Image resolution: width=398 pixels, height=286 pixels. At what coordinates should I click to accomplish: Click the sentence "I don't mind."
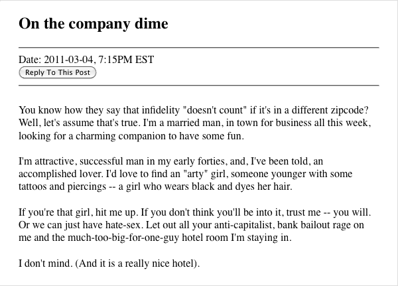pos(46,263)
